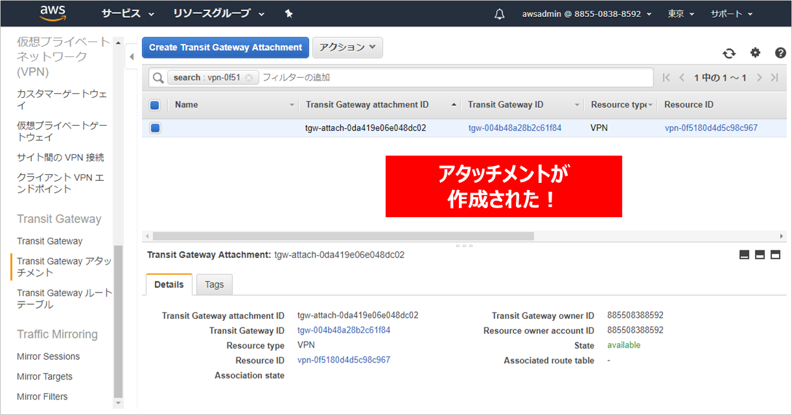Open the help question mark icon

coord(780,53)
